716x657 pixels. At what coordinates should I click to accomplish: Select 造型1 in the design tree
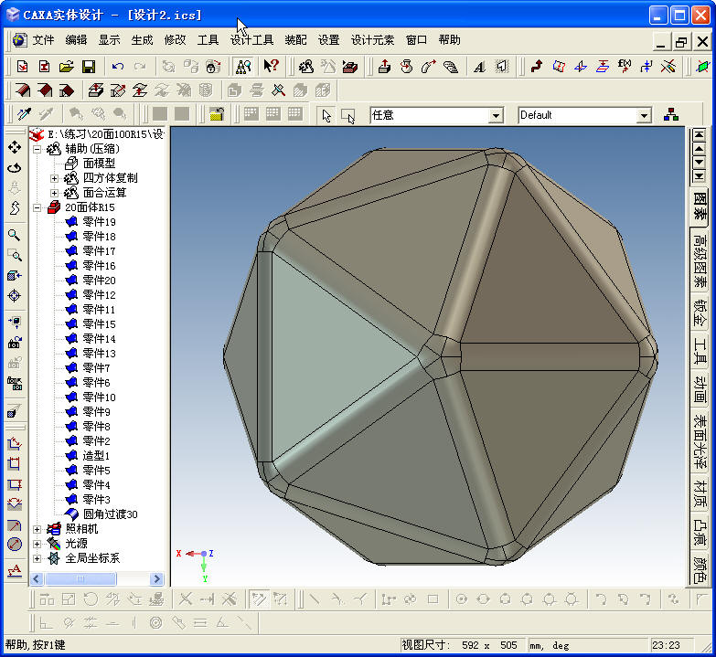[x=96, y=456]
